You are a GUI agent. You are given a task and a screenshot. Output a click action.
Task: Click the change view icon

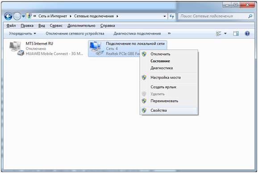(219, 34)
